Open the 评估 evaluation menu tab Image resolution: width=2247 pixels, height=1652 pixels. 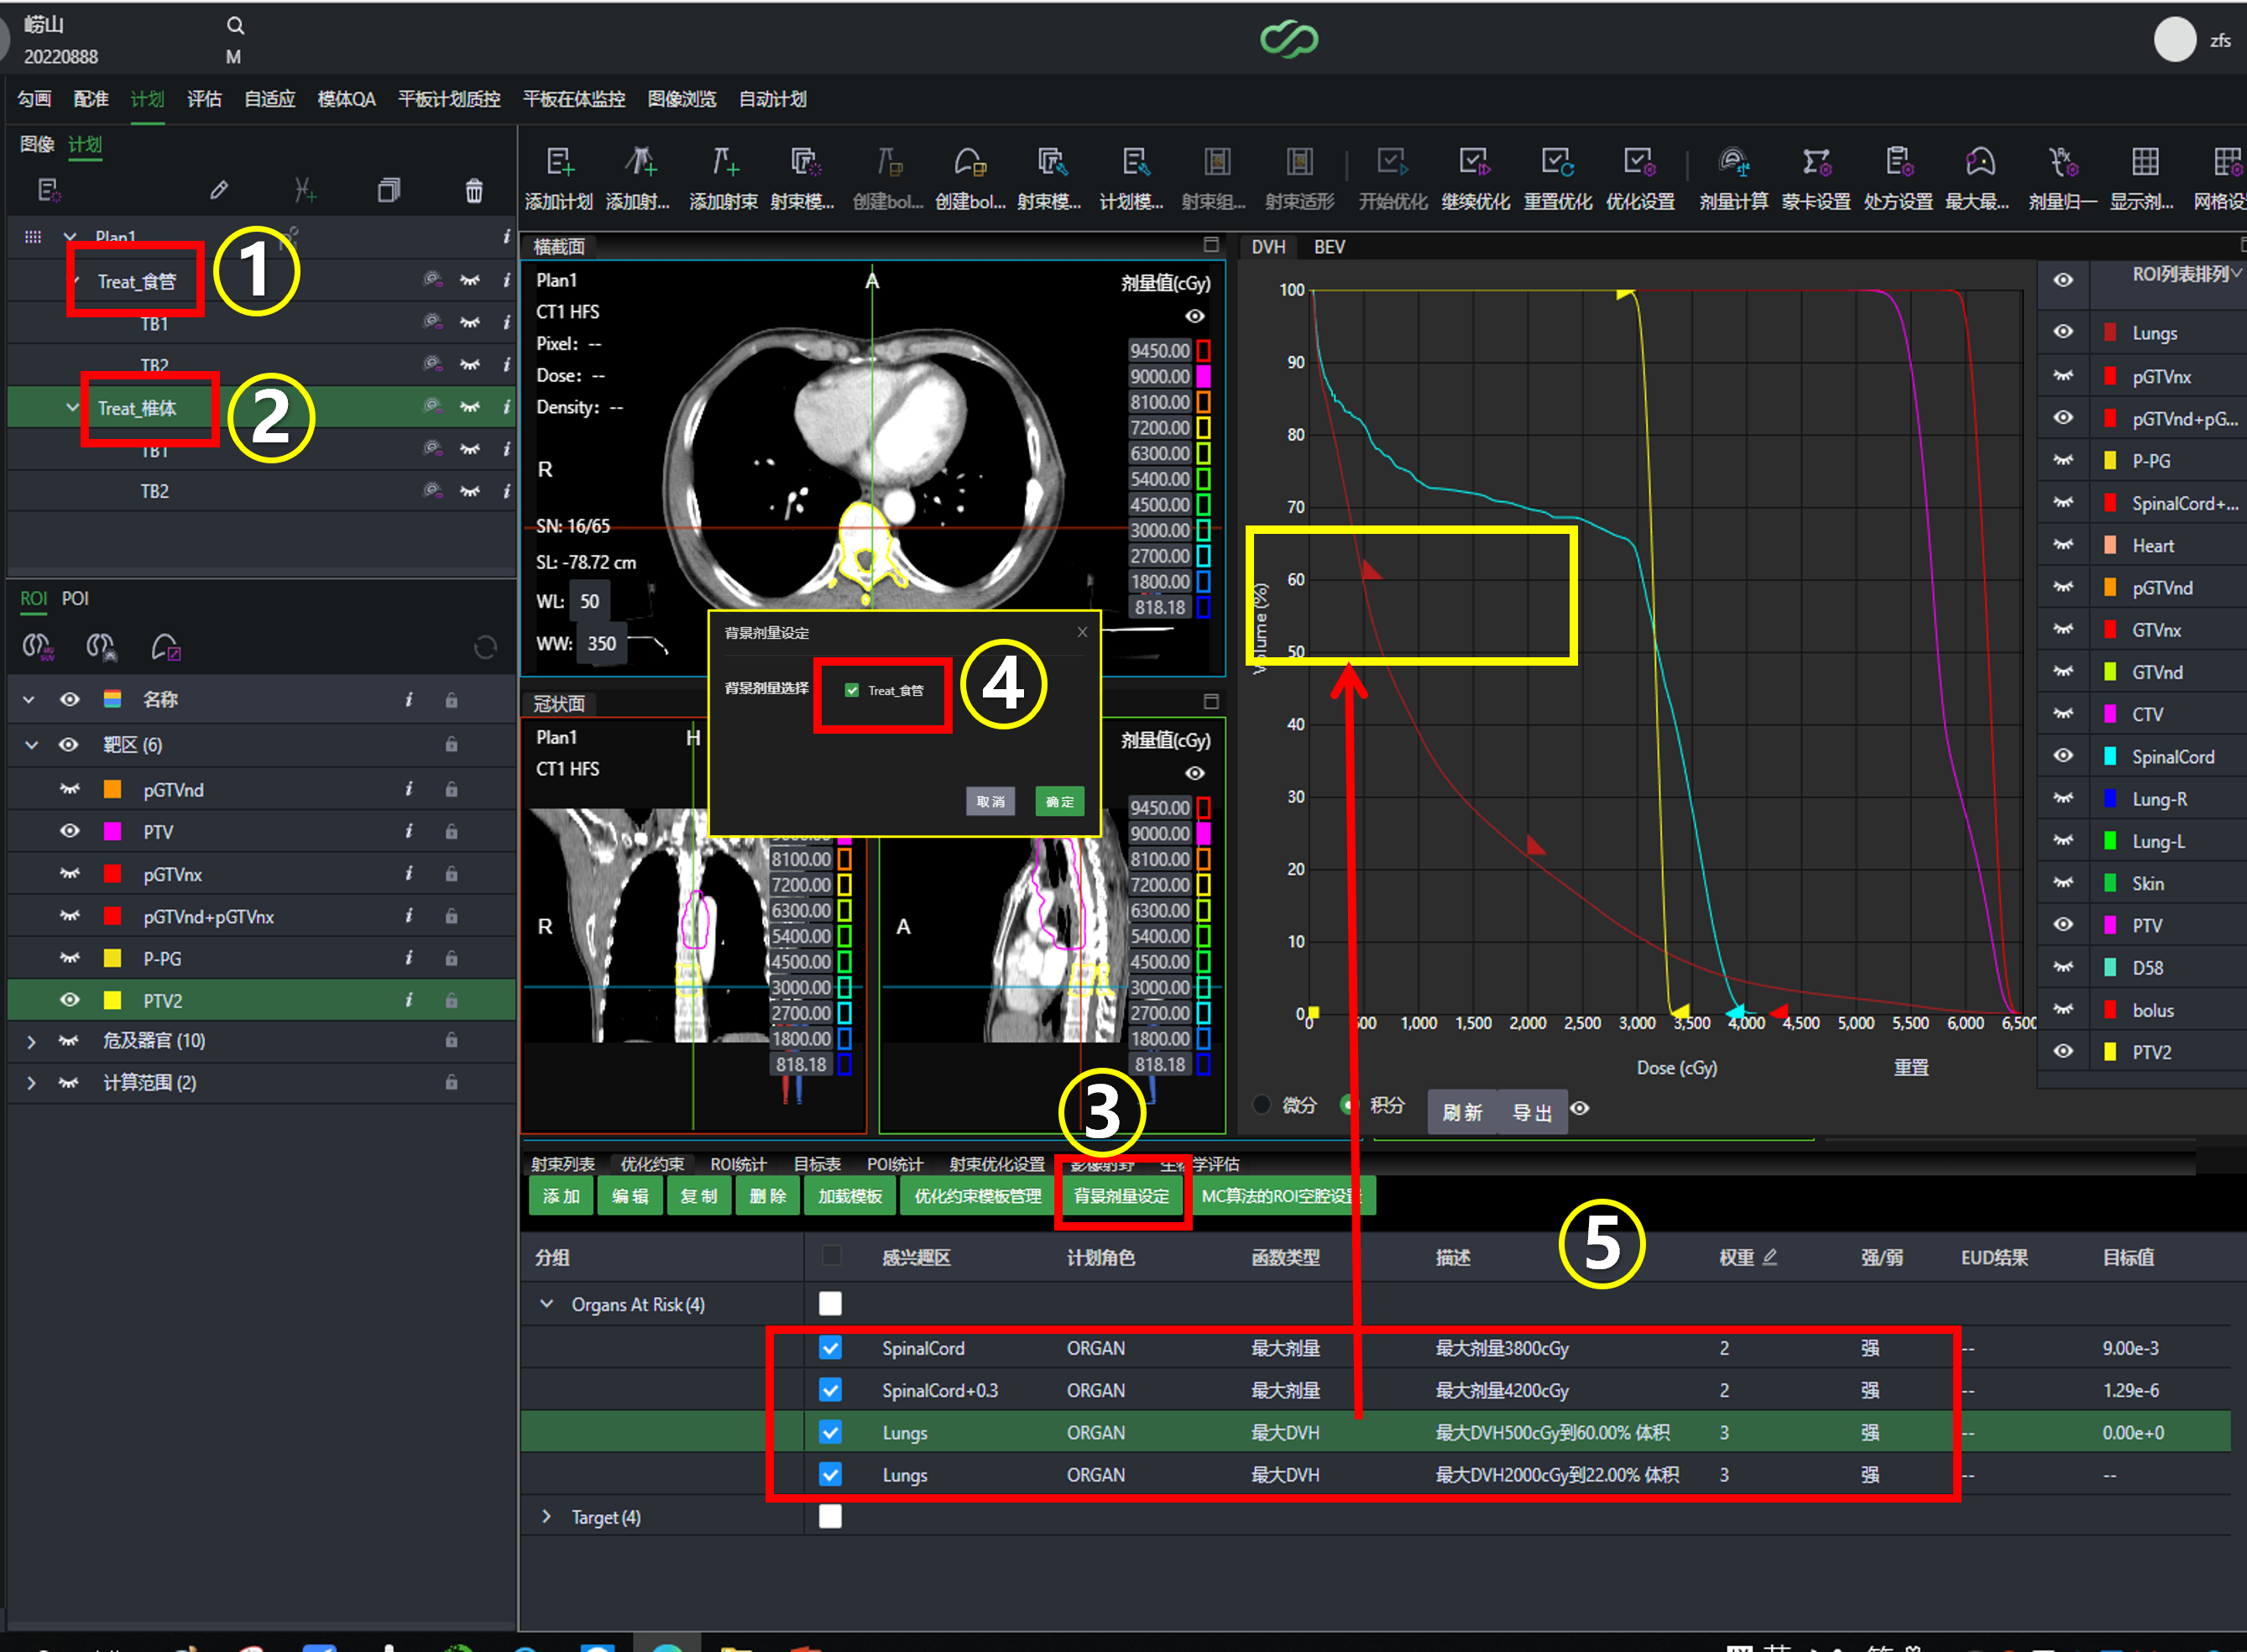[204, 99]
